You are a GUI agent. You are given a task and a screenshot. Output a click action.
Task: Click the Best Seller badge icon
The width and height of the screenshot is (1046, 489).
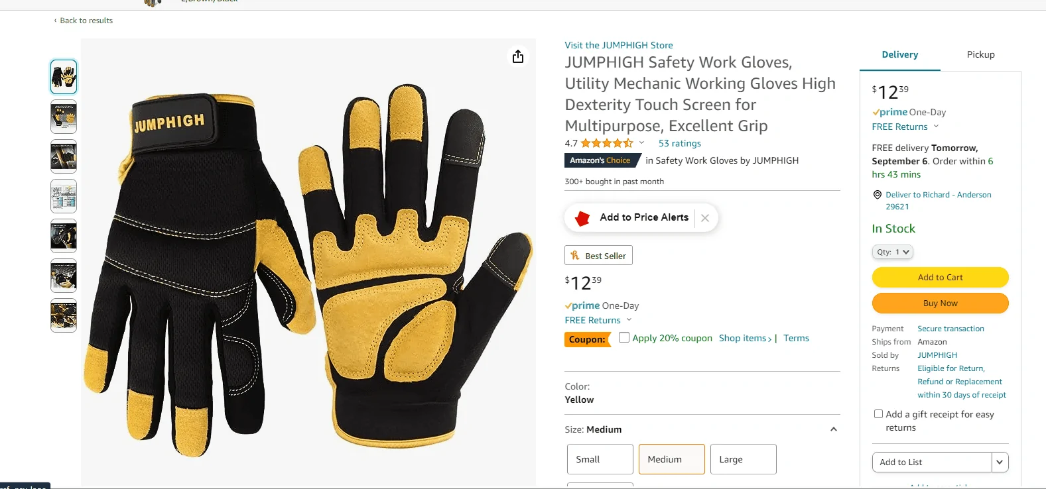point(575,256)
